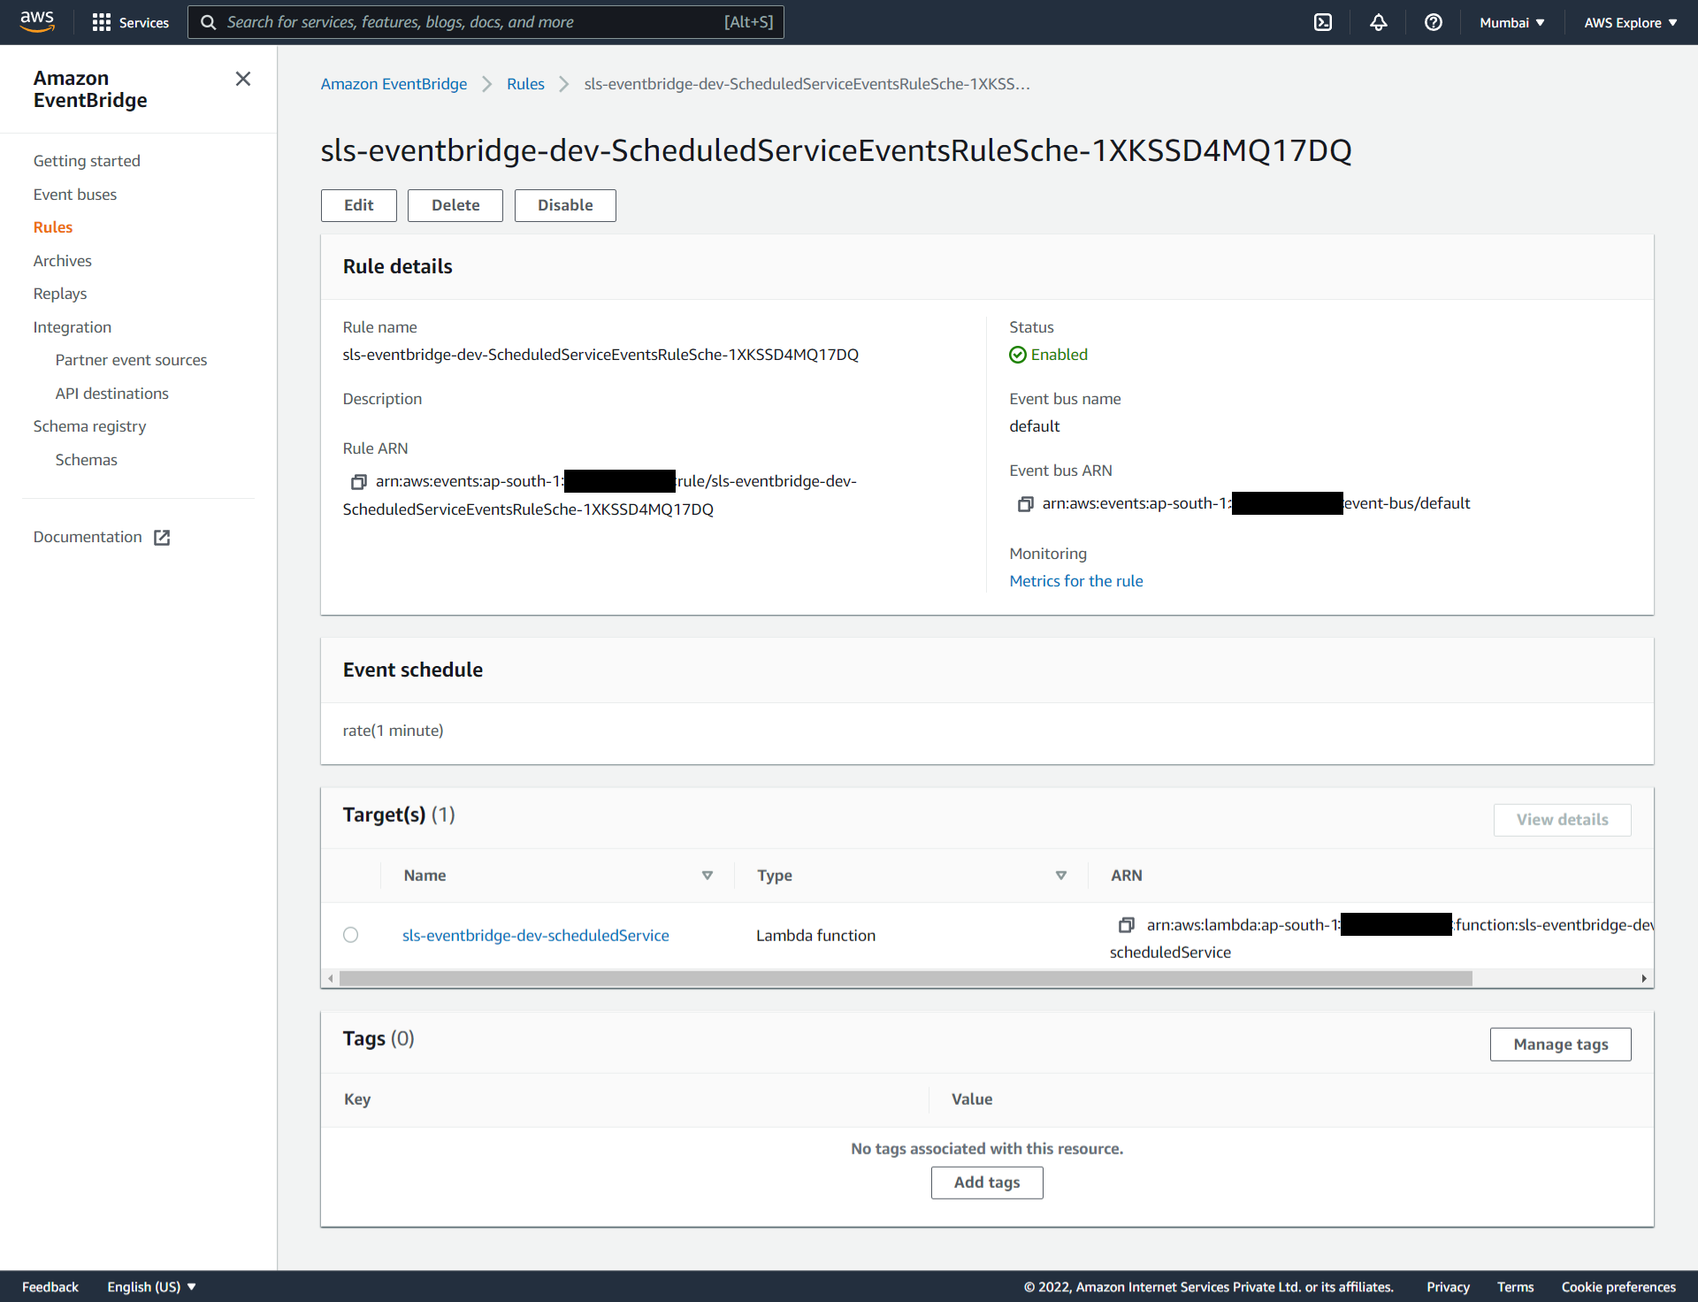The width and height of the screenshot is (1698, 1302).
Task: Focus the AWS services search field
Action: [x=486, y=22]
